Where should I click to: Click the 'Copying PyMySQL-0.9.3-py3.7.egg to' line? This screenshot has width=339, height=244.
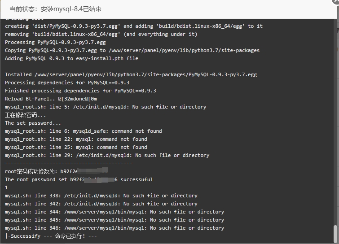coord(132,50)
